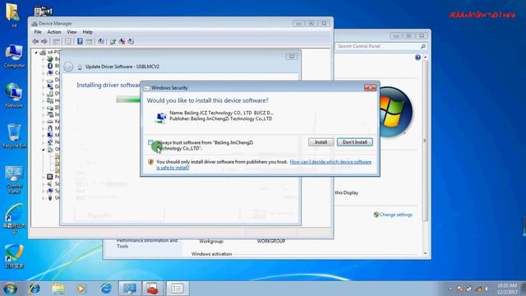Select the Computer desktop icon
Viewport: 526px width, 296px height.
(14, 56)
